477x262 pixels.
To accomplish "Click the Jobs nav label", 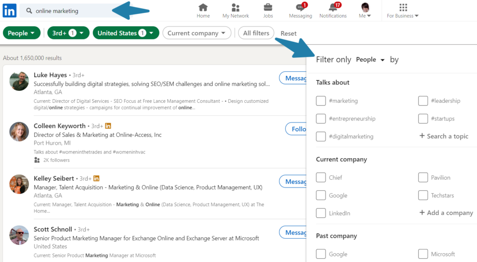I will click(268, 16).
